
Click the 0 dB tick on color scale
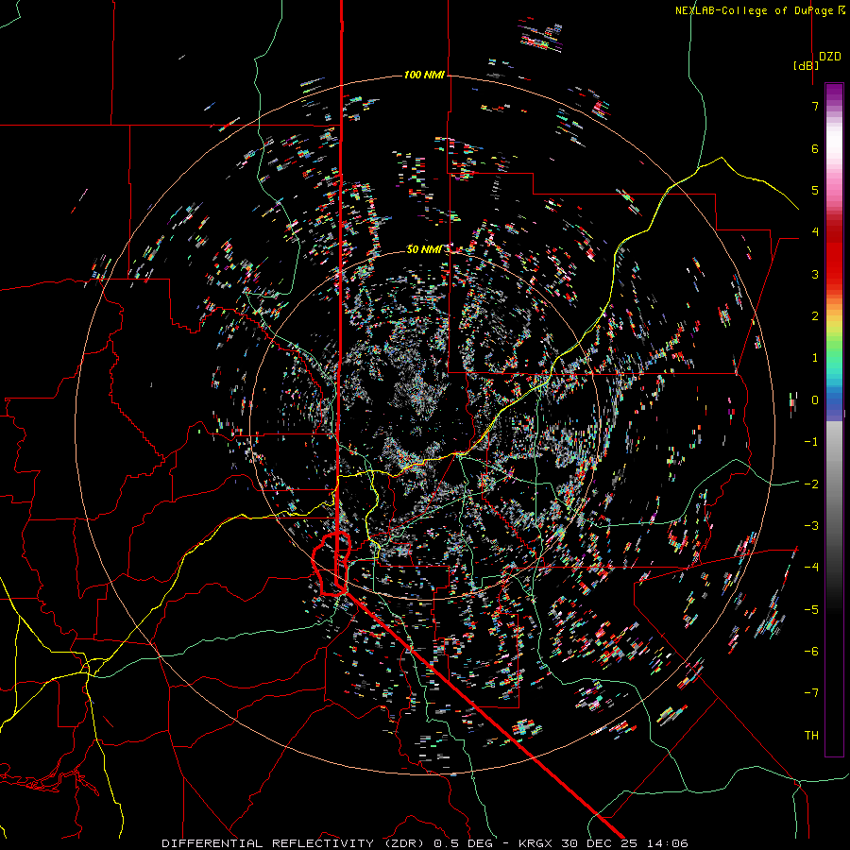815,400
